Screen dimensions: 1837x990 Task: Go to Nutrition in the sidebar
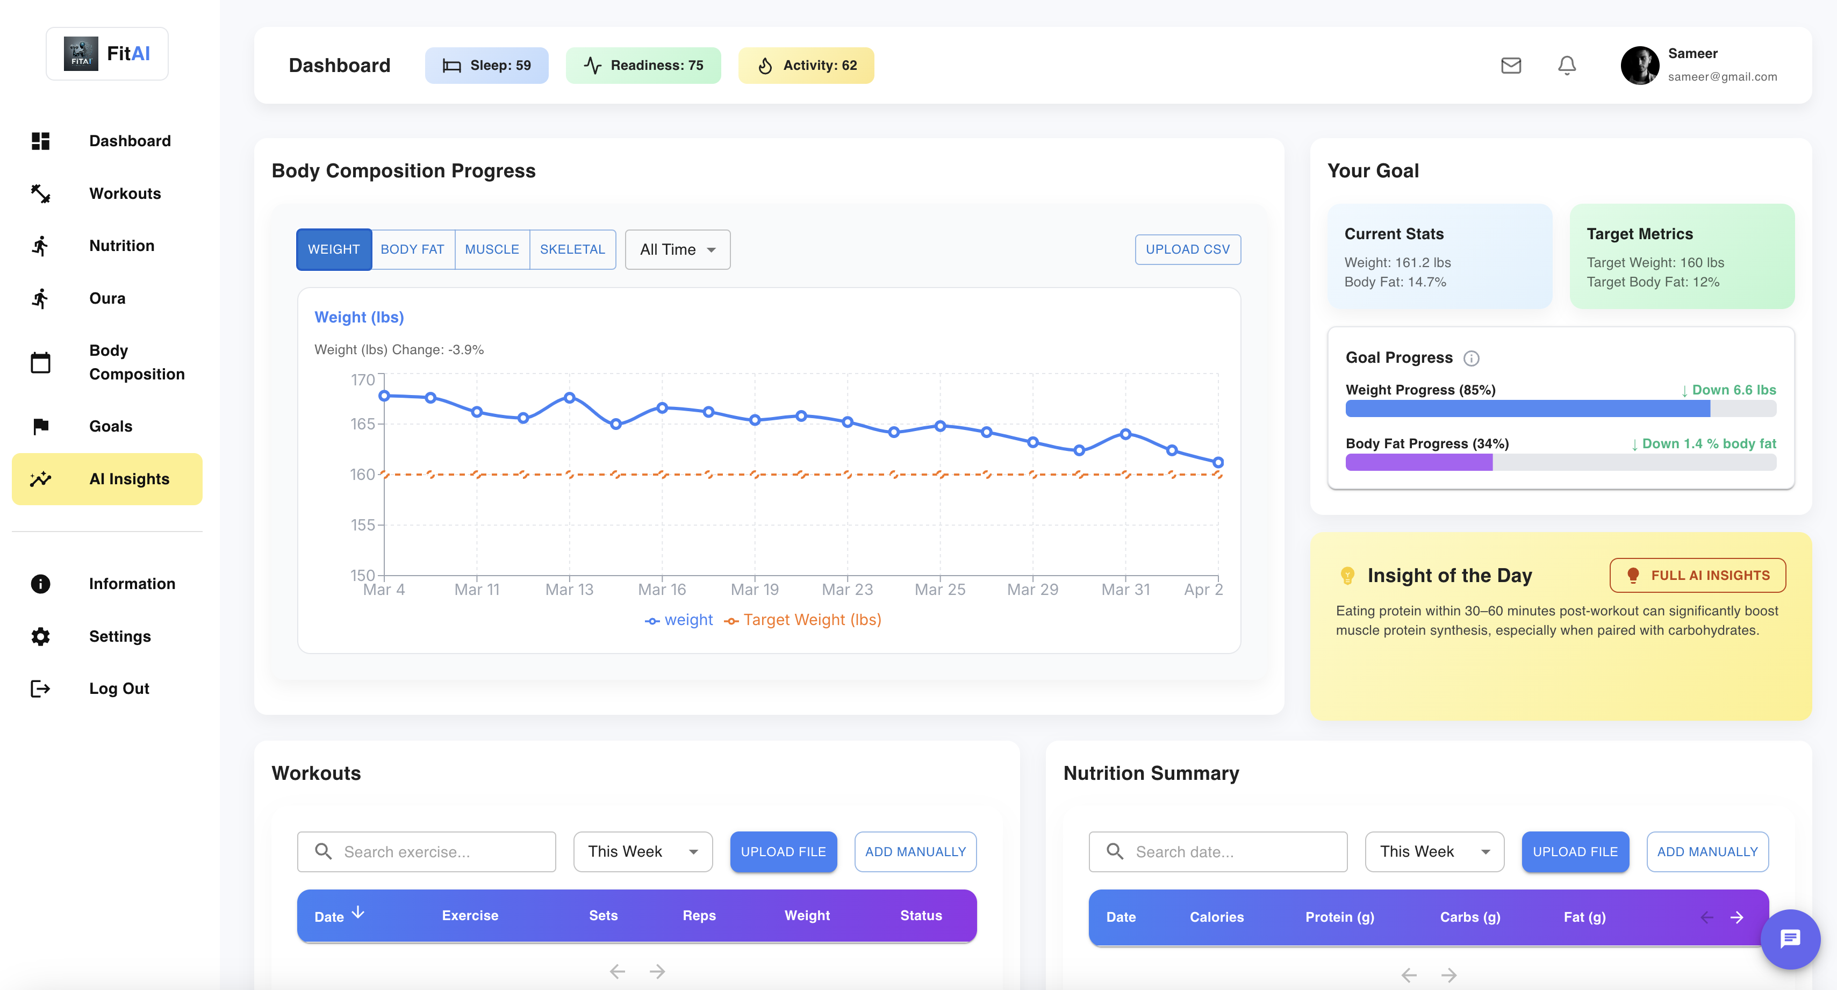pos(121,246)
